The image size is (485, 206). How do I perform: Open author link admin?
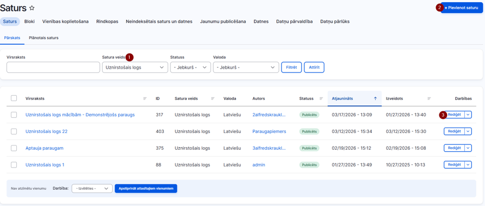pyautogui.click(x=259, y=165)
